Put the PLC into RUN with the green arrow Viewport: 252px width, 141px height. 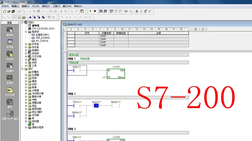coord(90,11)
